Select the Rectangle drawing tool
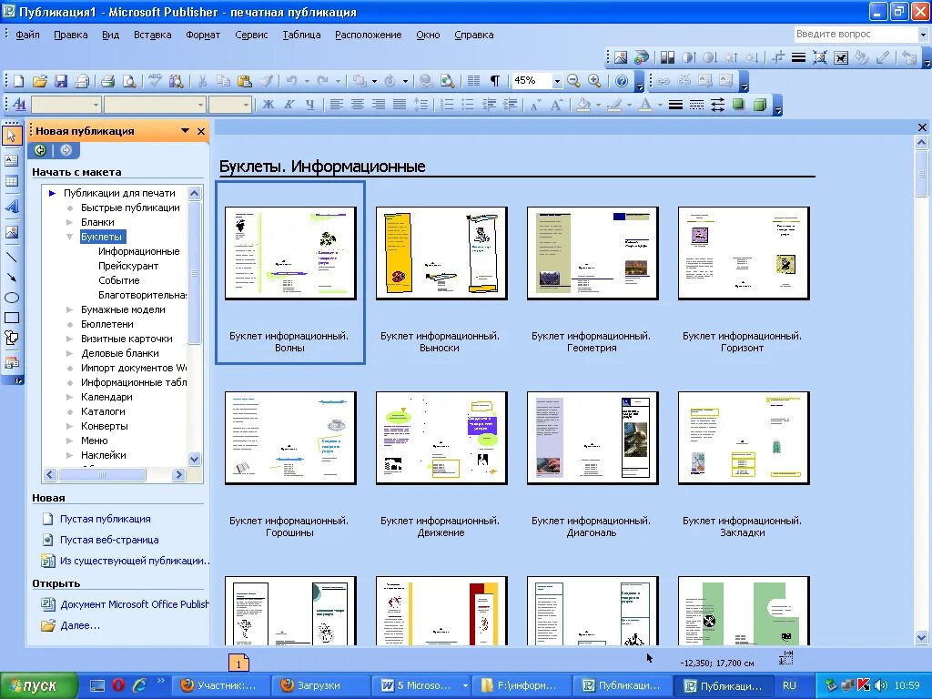This screenshot has width=932, height=699. (x=11, y=318)
